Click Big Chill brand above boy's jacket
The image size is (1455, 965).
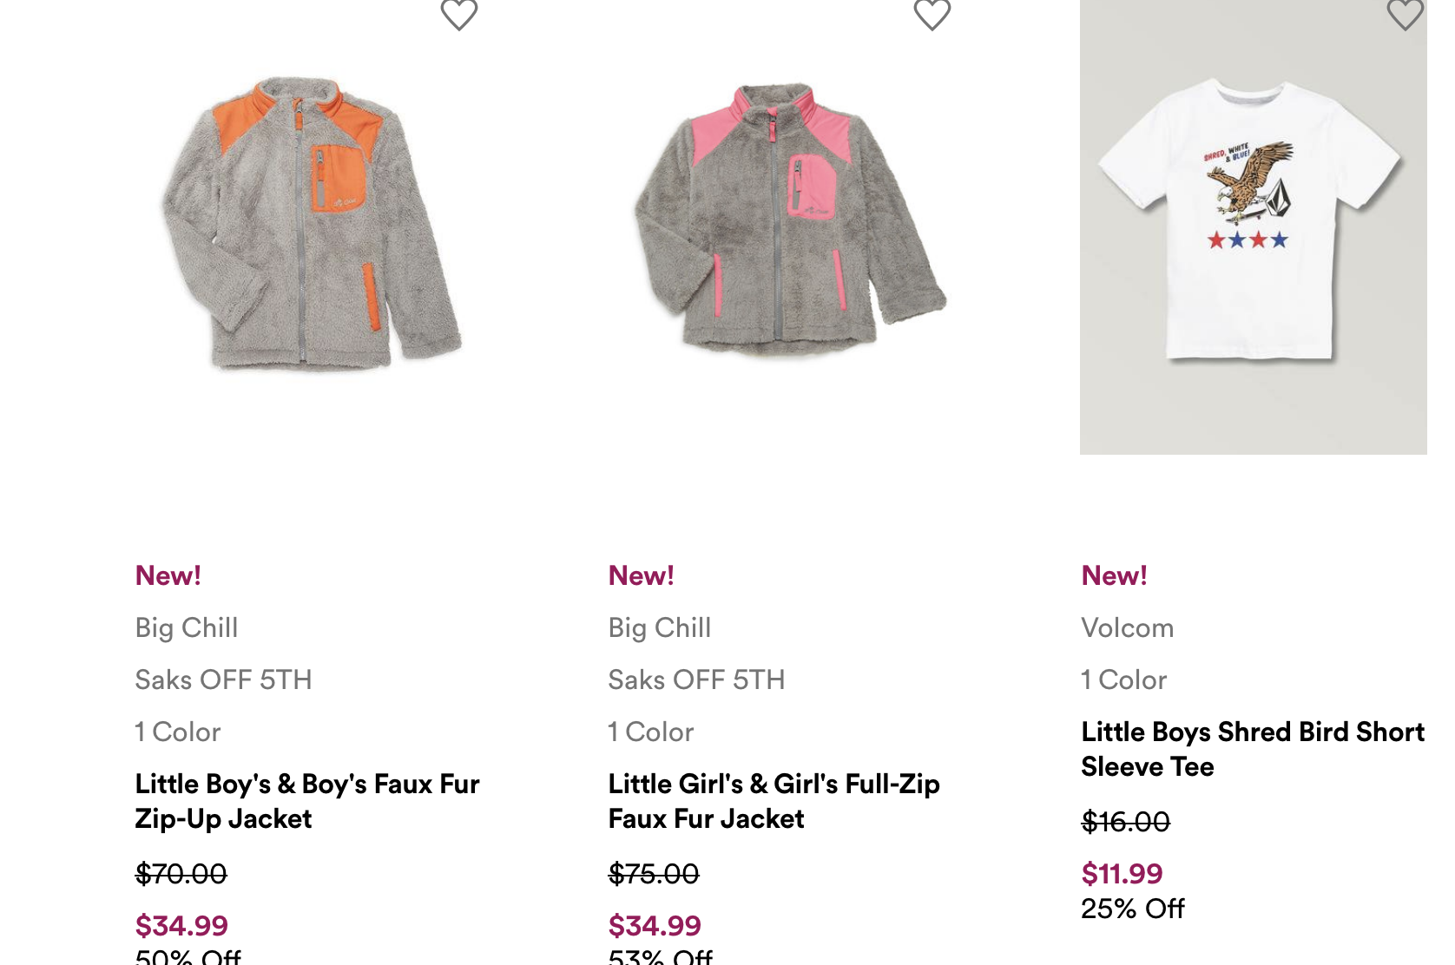187,627
